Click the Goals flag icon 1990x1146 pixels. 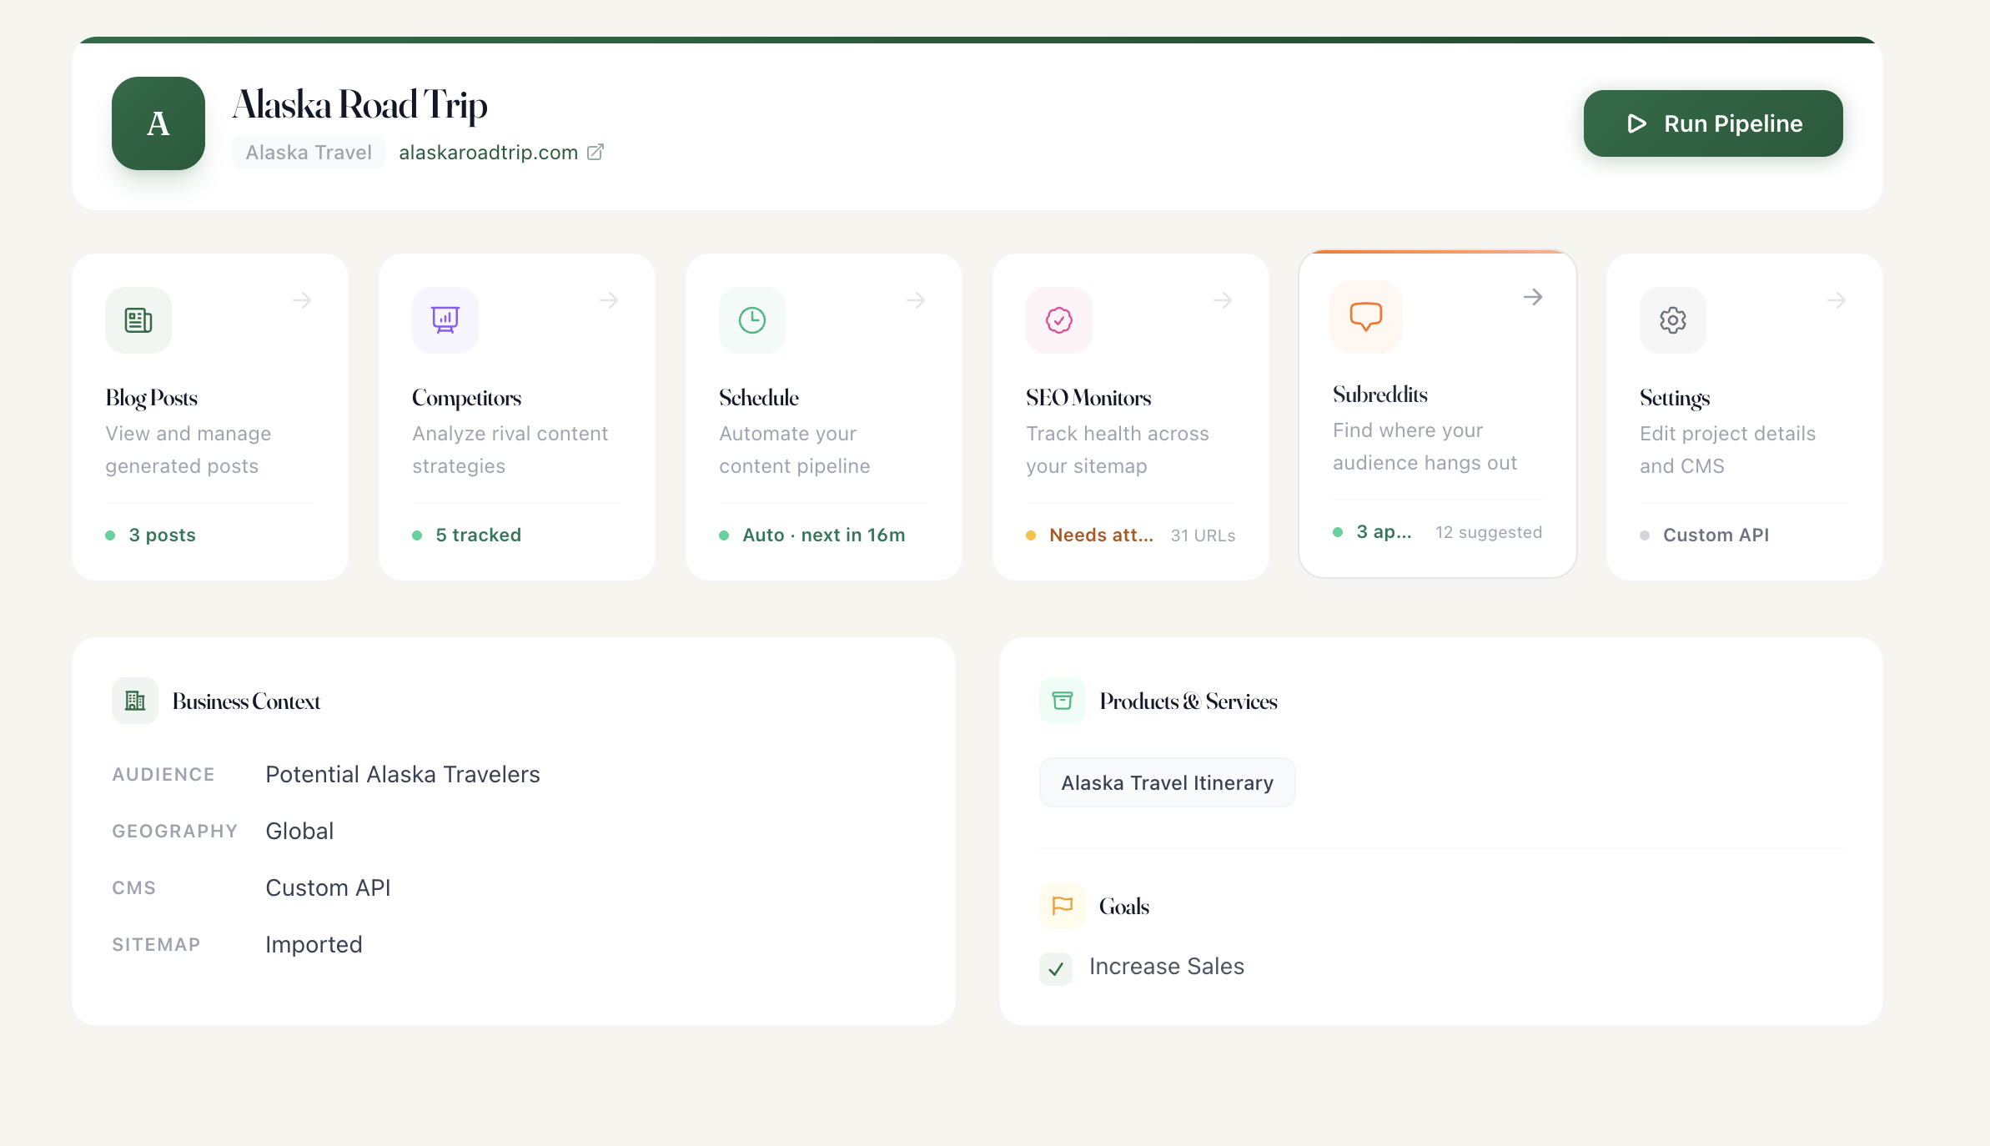1063,906
